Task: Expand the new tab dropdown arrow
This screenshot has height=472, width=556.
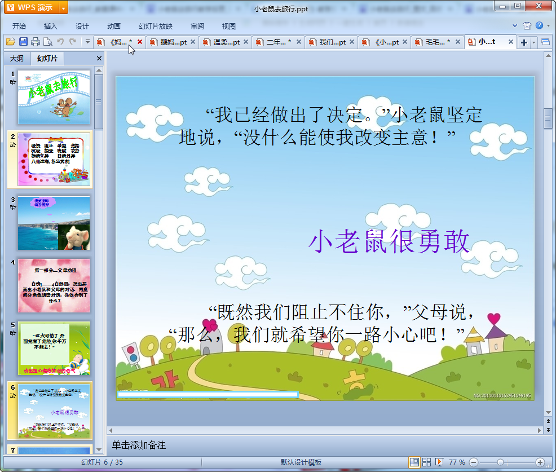Action: click(x=533, y=42)
